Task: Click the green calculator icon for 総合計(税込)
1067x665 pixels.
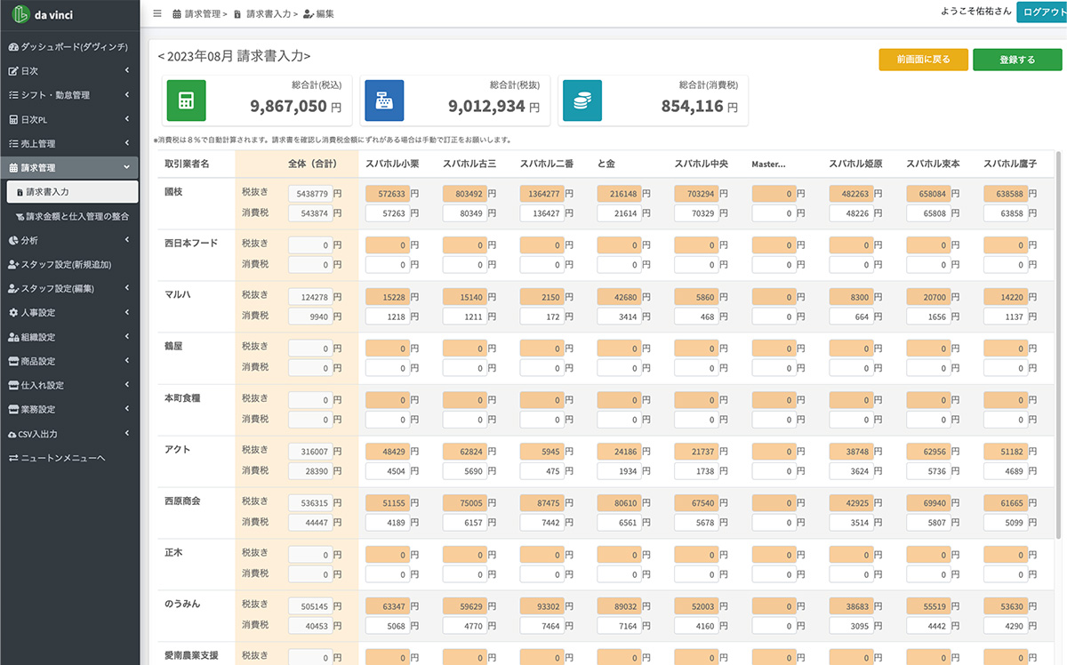Action: (187, 100)
